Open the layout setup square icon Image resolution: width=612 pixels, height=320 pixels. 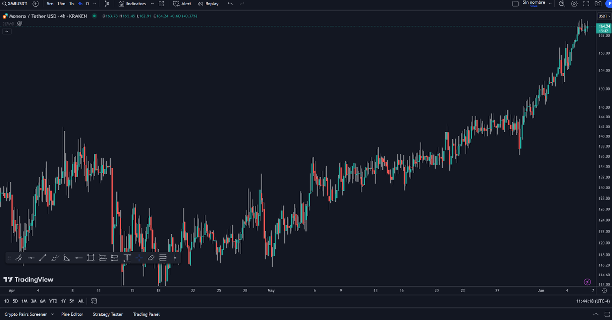pos(515,4)
